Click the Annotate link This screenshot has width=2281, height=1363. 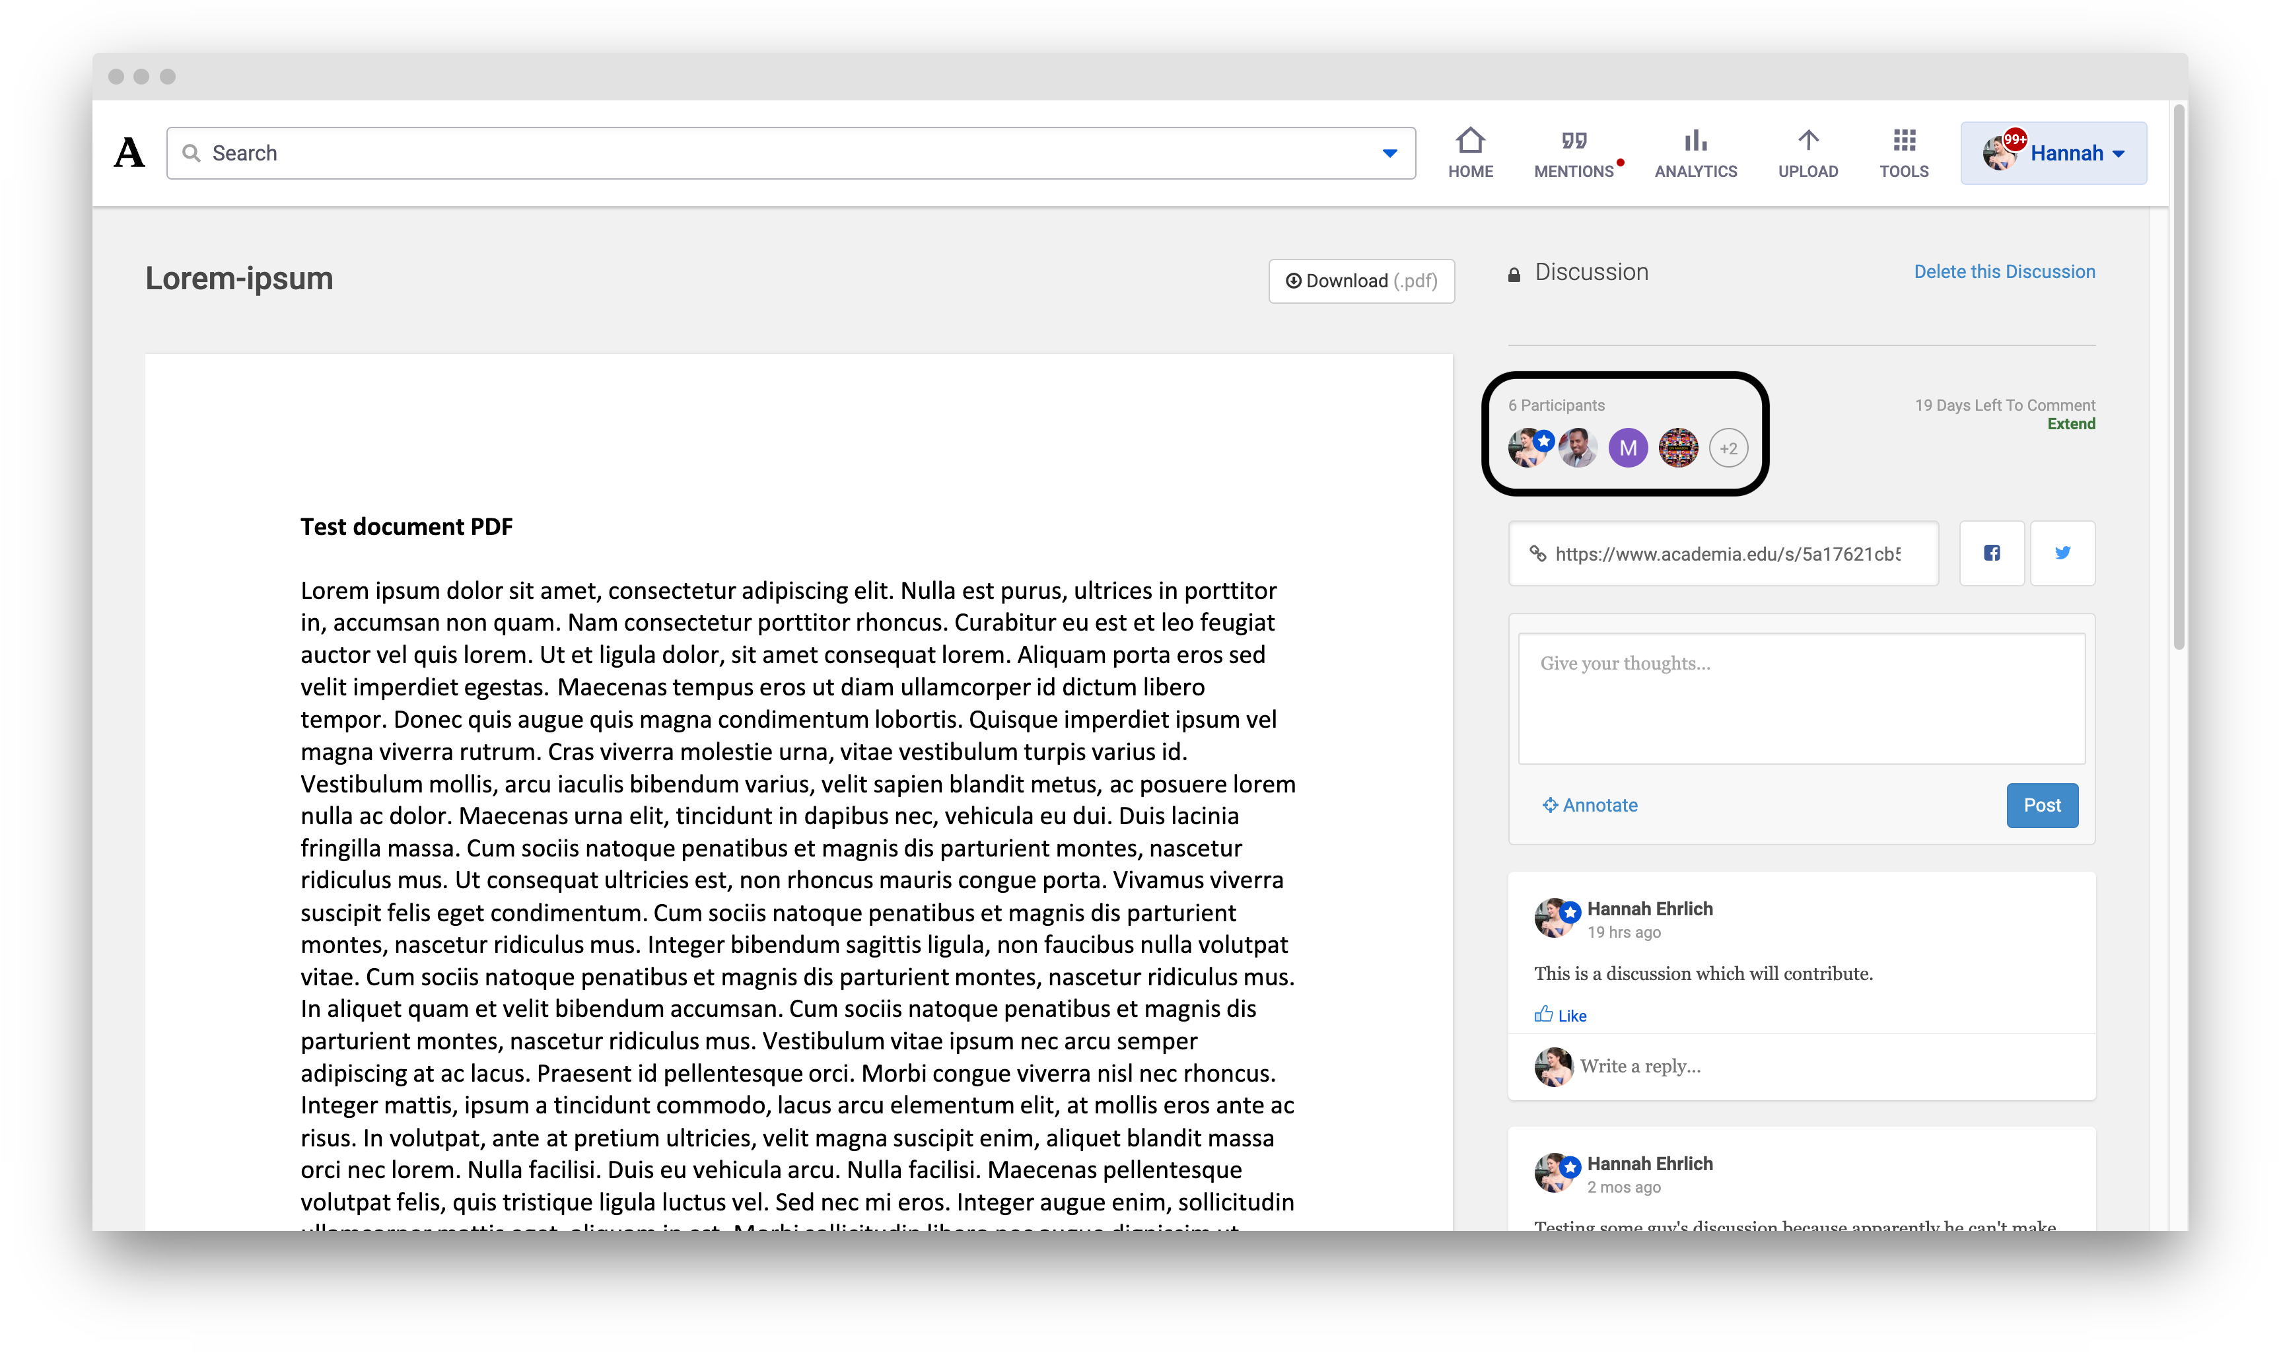1590,804
